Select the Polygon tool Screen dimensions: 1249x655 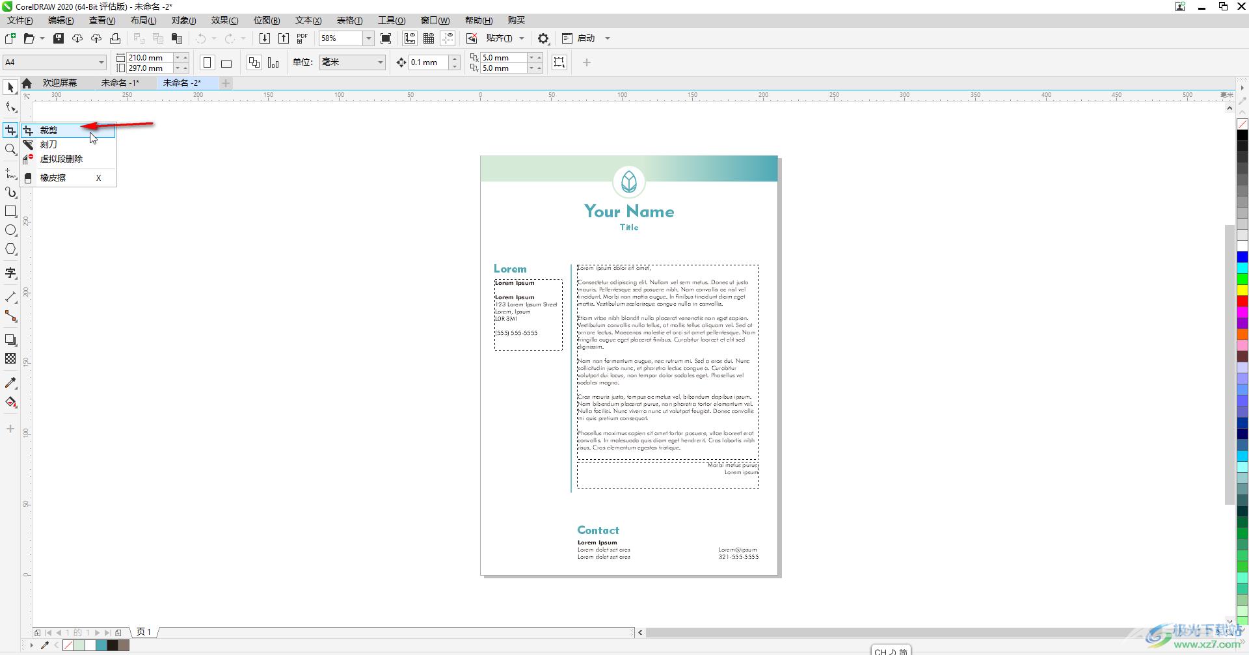click(x=10, y=249)
